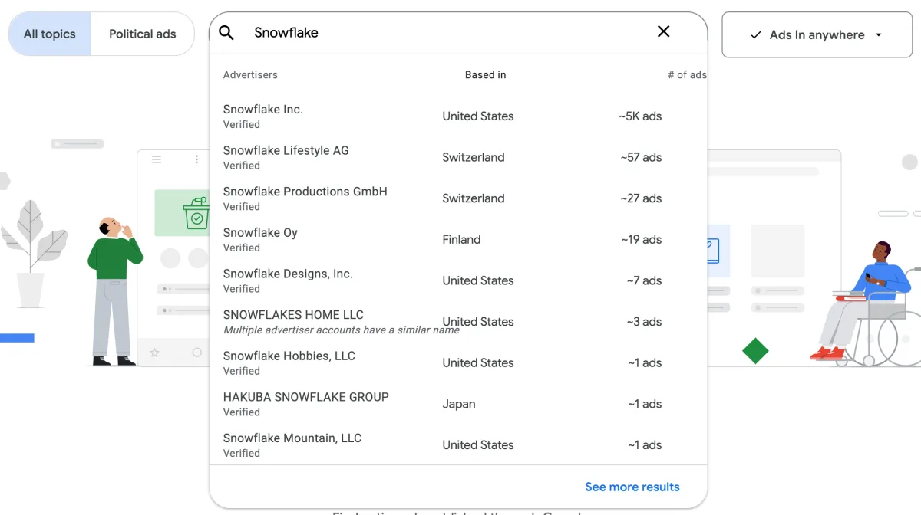Open the Ads In anywhere dropdown
This screenshot has height=515, width=921.
(817, 34)
